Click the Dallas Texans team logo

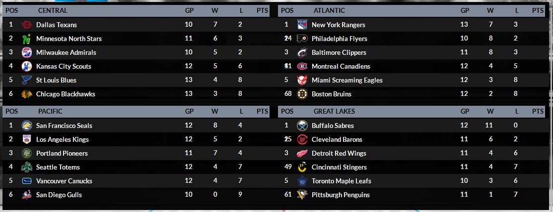pos(27,25)
